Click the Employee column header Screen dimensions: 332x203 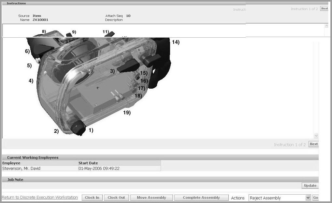pyautogui.click(x=40, y=163)
